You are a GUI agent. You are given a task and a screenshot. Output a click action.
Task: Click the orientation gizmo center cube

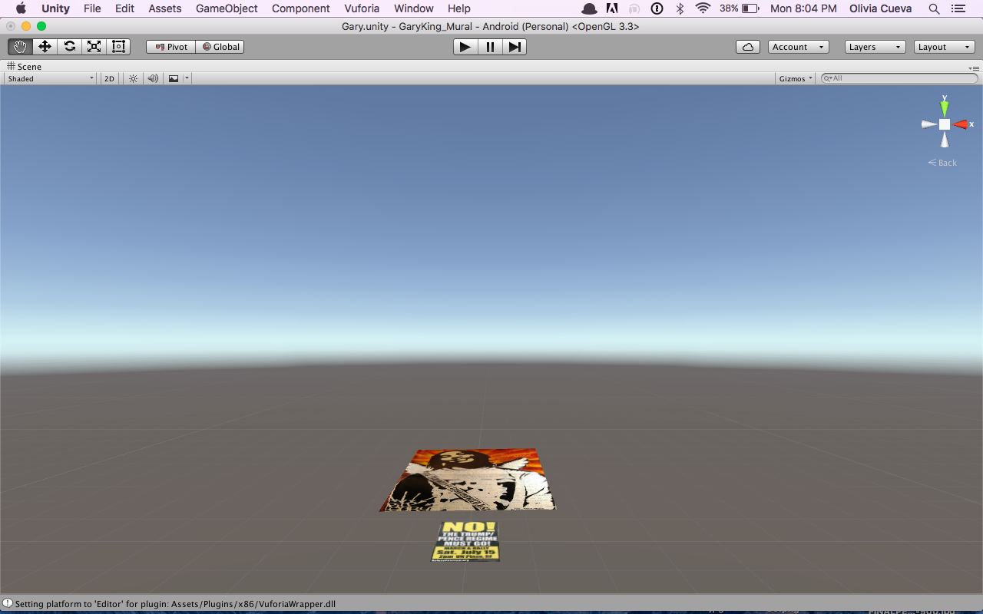click(x=945, y=124)
